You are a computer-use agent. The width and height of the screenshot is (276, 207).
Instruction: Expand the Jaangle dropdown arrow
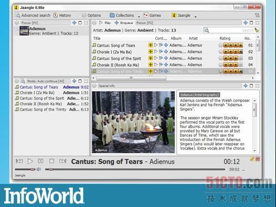tap(196, 17)
